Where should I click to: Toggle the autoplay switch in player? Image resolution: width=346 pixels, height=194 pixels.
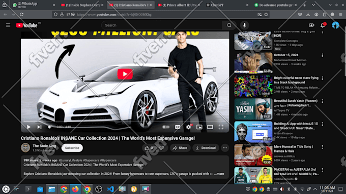pos(166,127)
